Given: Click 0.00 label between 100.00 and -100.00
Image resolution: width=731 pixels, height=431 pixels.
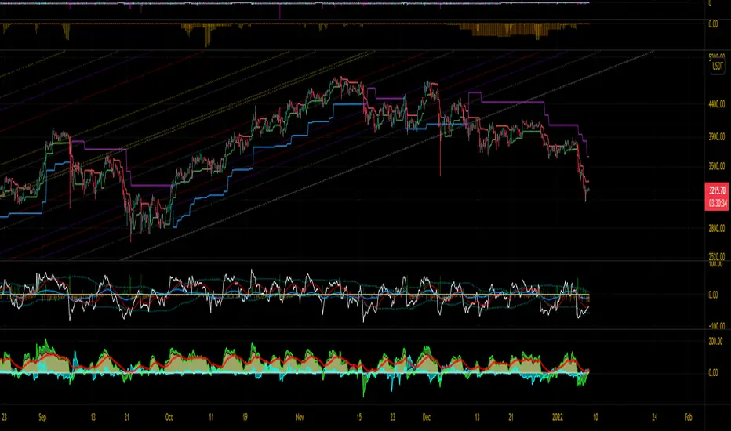Looking at the screenshot, I should pyautogui.click(x=713, y=295).
